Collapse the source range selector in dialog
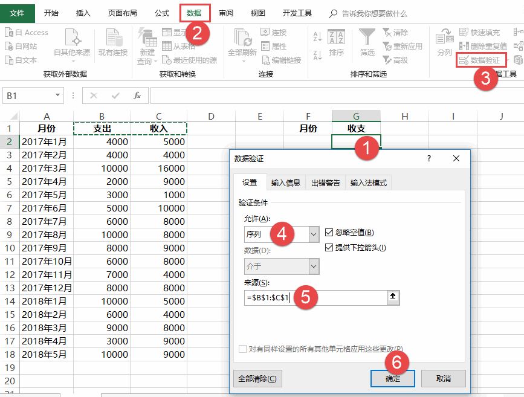Screen dimensions: 524x397 (393, 297)
